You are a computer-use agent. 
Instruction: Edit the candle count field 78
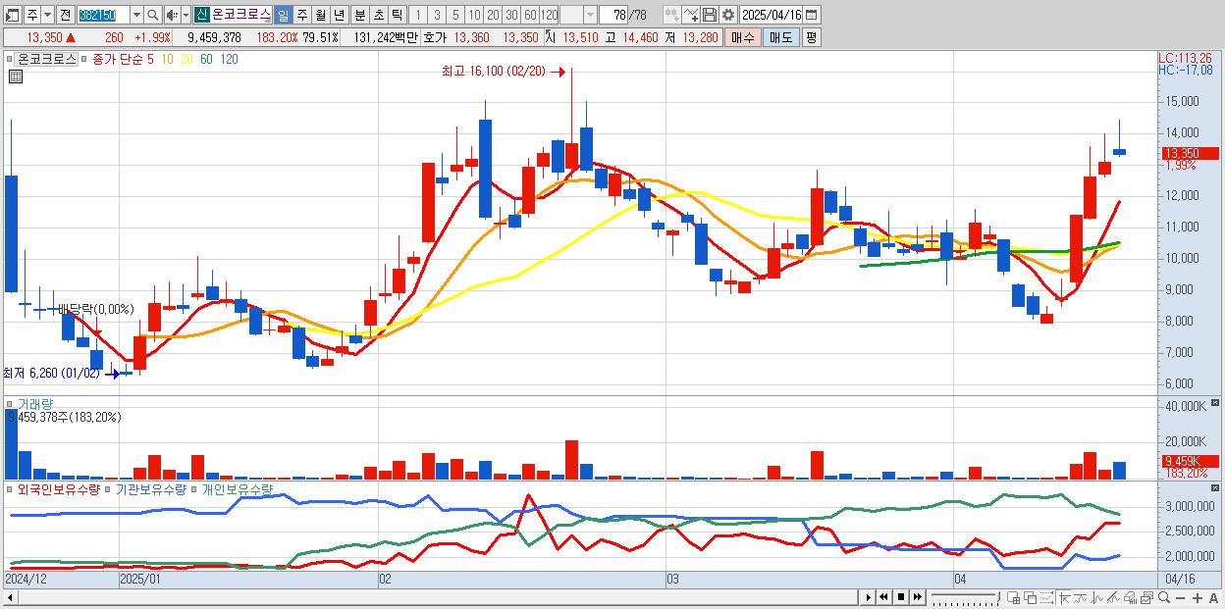614,15
